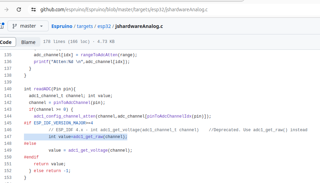Select line number 147

click(8, 137)
